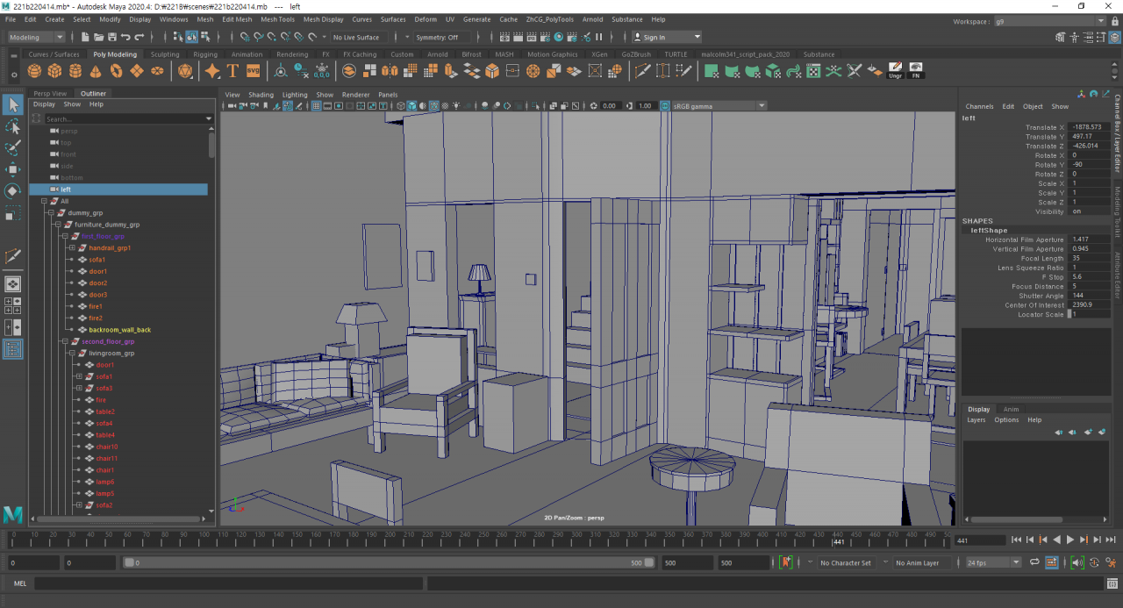1123x608 pixels.
Task: Create a polygon cube from the shelf
Action: tap(54, 71)
